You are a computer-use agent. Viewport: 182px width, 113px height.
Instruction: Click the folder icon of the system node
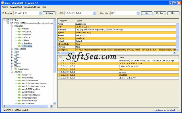(x=15, y=26)
